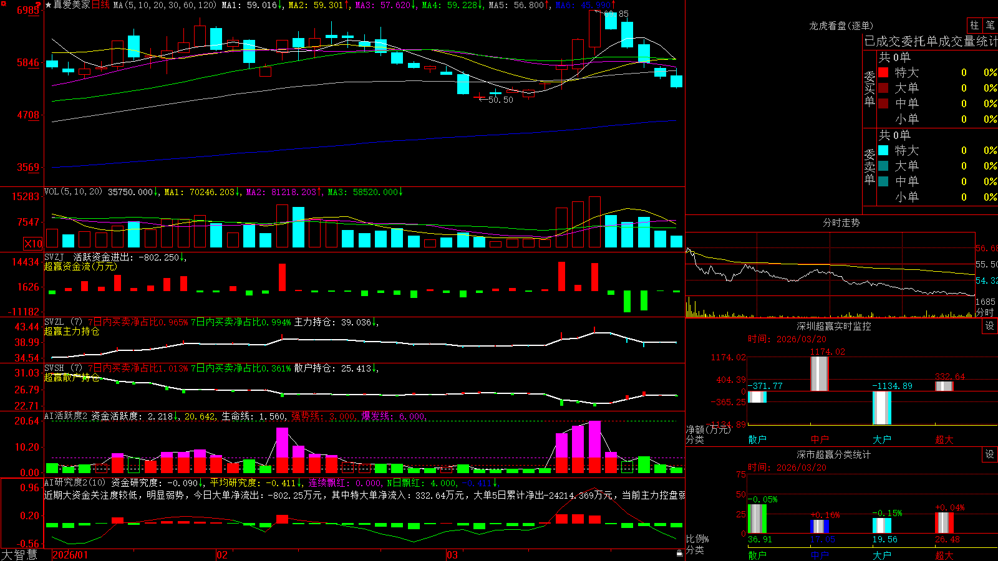Click teal 大单 sell-order swatch
Viewport: 998px width, 561px height.
click(x=883, y=166)
